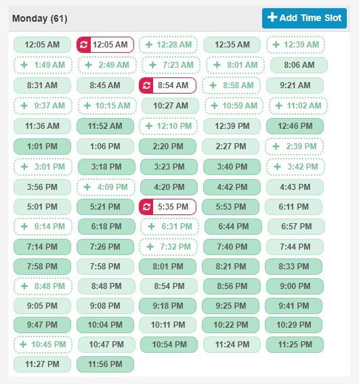Add the suggested 2:39 PM slot
This screenshot has height=384, width=359.
pos(295,147)
